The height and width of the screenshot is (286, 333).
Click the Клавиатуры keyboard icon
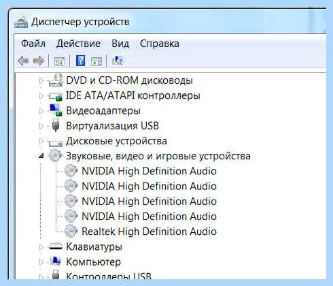coord(56,247)
